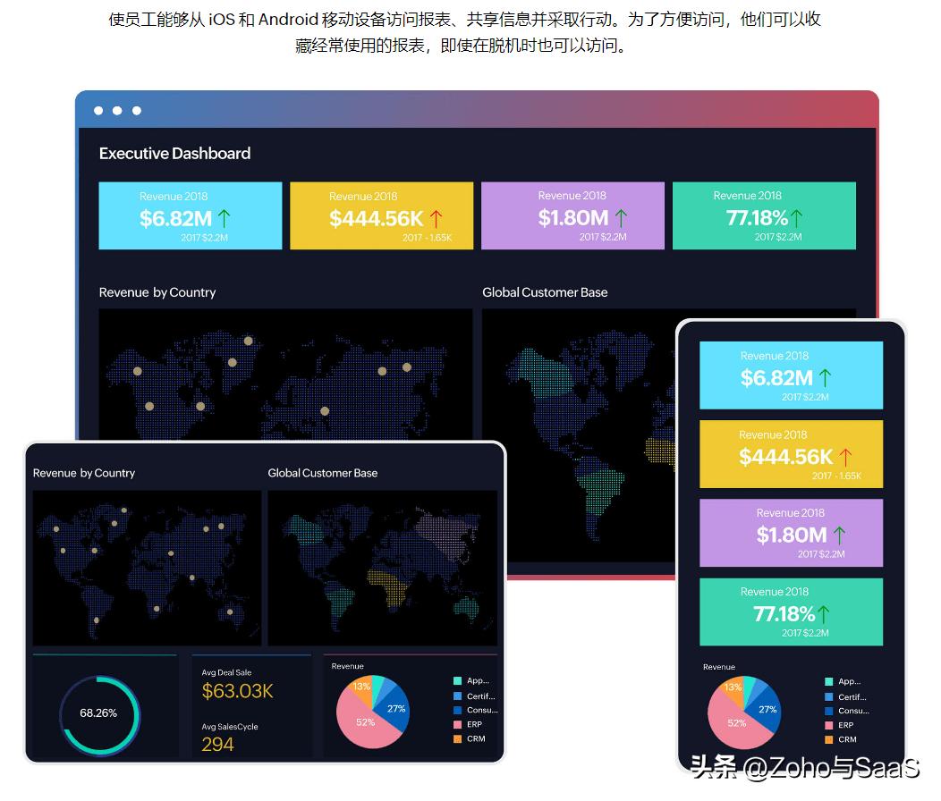Click the 52% pink slice in the tablet pie

click(365, 722)
